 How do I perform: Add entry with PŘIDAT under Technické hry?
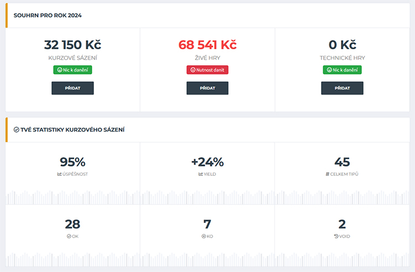pos(342,88)
